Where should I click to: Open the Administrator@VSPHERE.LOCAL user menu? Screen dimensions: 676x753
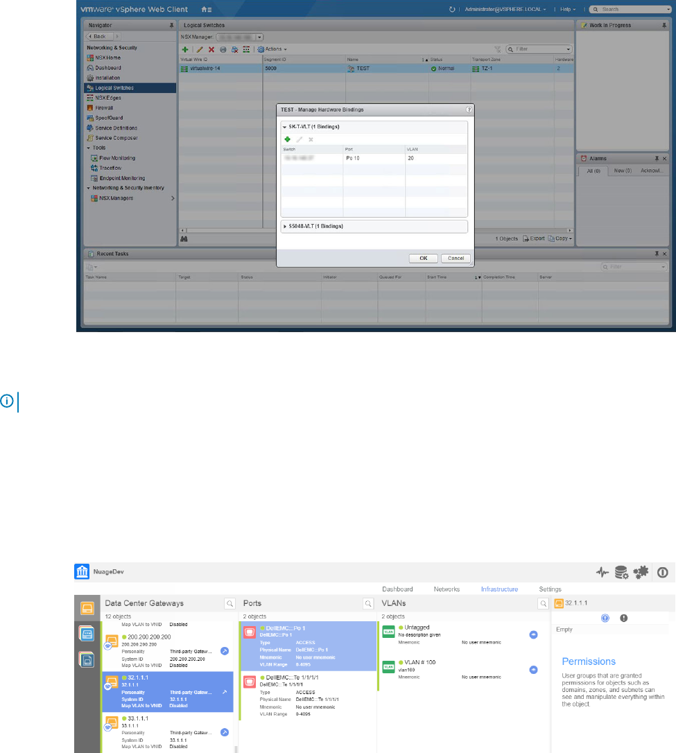point(505,9)
